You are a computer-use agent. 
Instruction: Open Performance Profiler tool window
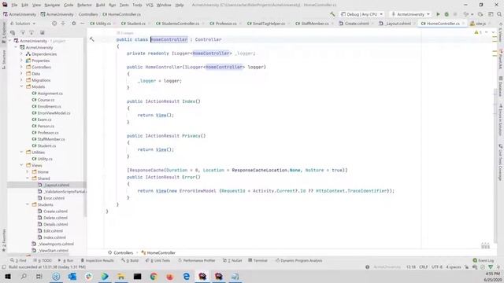pos(196,260)
